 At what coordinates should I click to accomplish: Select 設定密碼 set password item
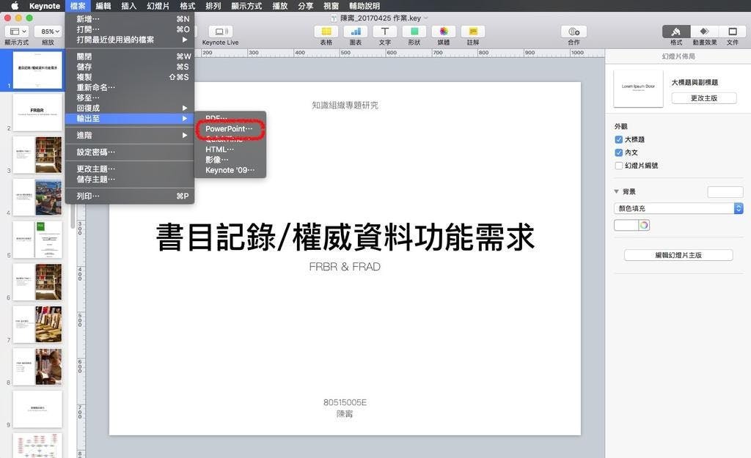tap(130, 152)
